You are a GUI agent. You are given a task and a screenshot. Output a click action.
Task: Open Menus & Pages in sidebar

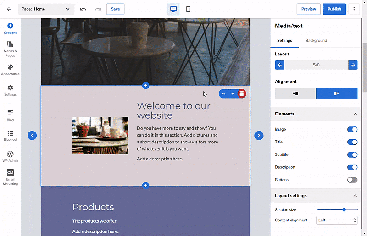pyautogui.click(x=10, y=49)
